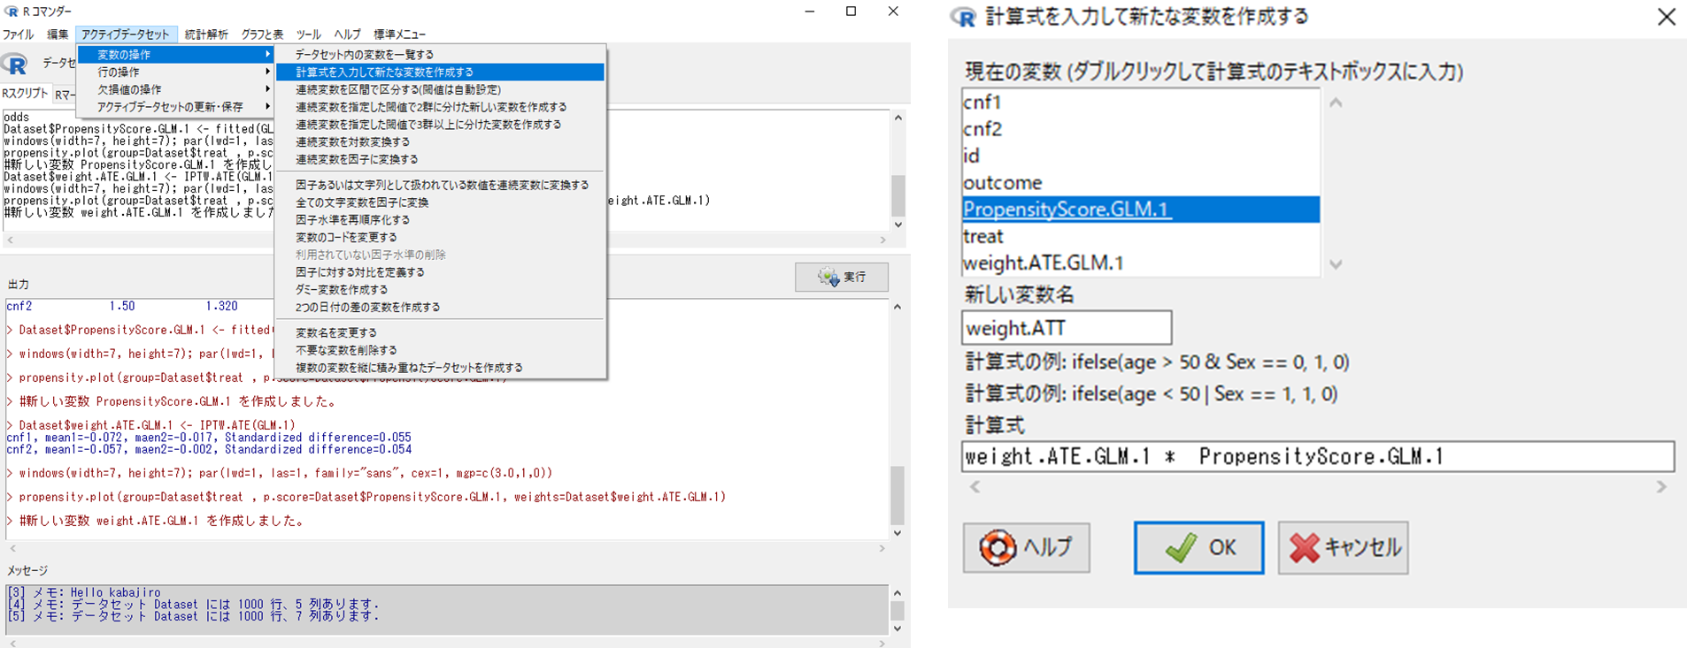Click the 計算式 field right scroll arrow

(x=1661, y=486)
